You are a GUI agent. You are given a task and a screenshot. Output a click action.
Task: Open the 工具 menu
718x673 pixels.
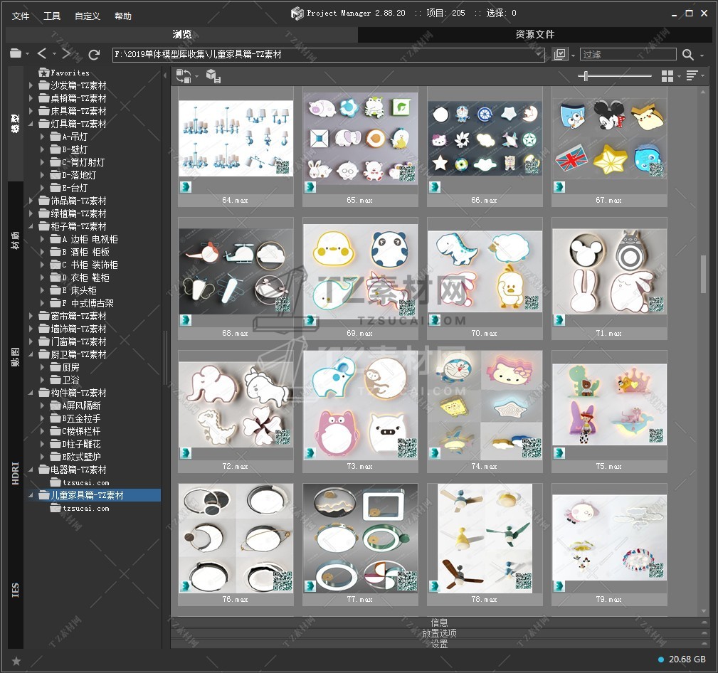click(x=52, y=16)
